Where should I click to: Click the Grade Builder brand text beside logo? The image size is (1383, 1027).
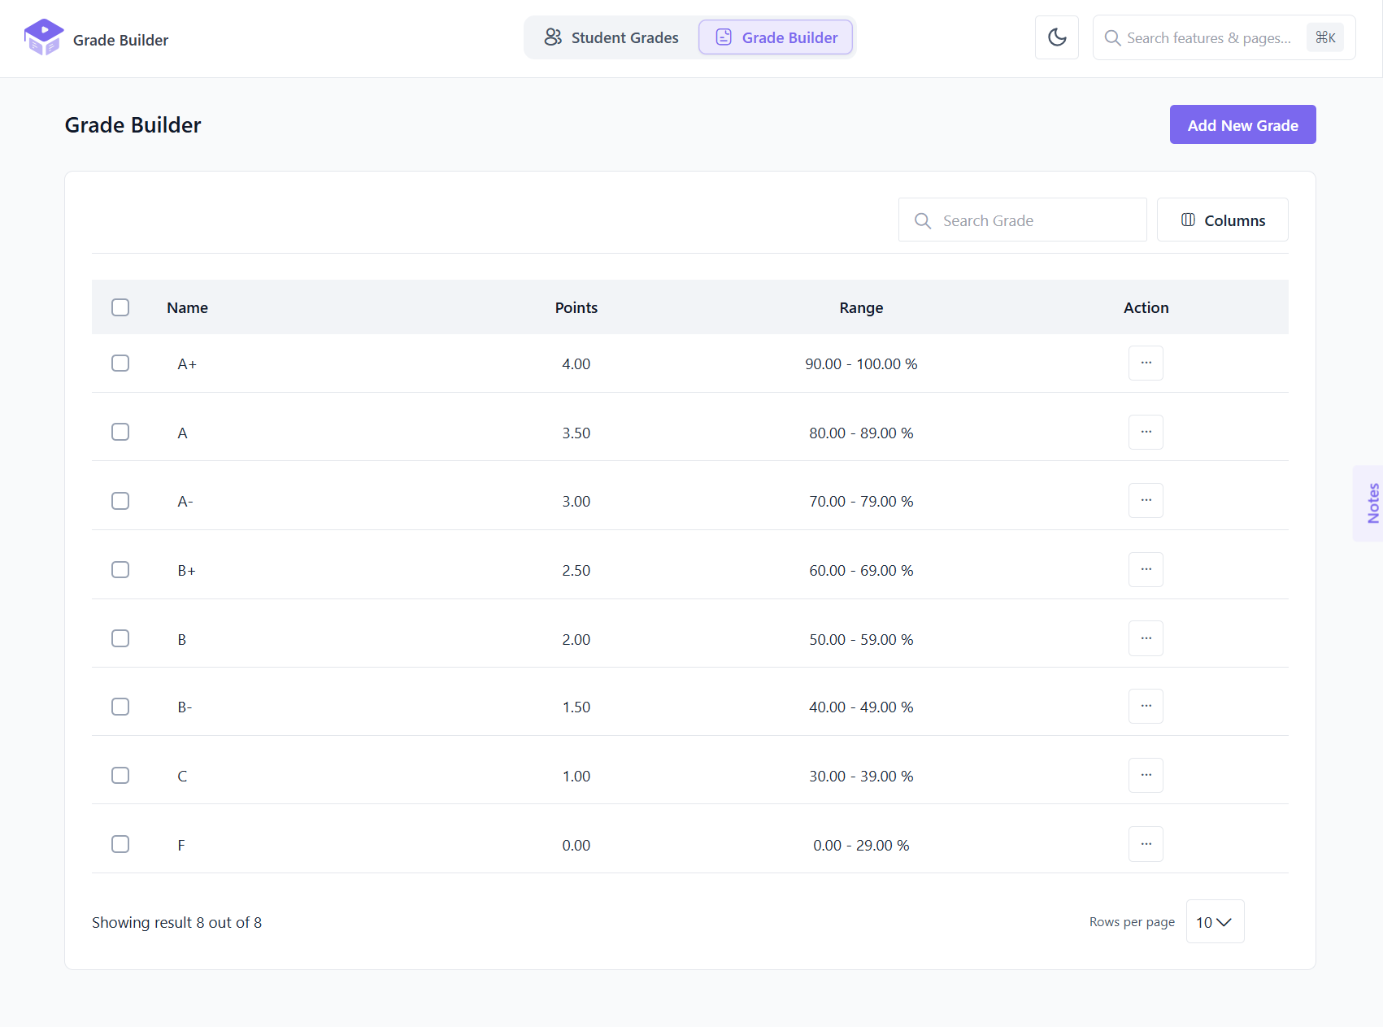pyautogui.click(x=120, y=40)
